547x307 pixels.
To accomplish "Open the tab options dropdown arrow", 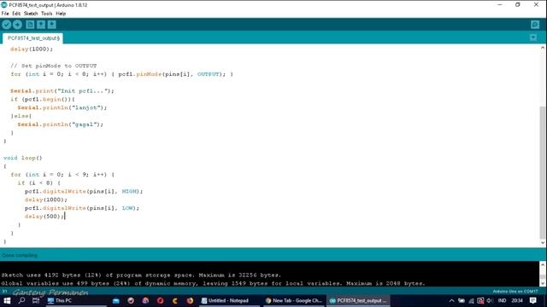I will (x=533, y=38).
